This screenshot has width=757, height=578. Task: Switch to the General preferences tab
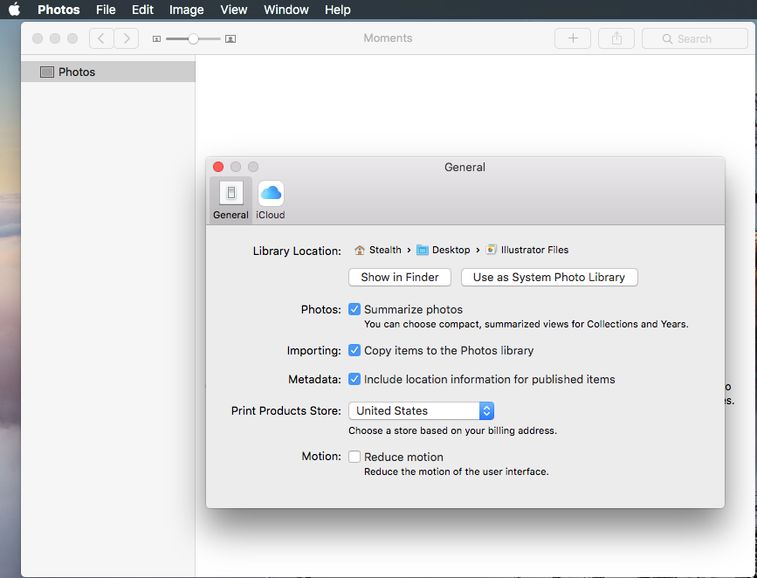(231, 201)
